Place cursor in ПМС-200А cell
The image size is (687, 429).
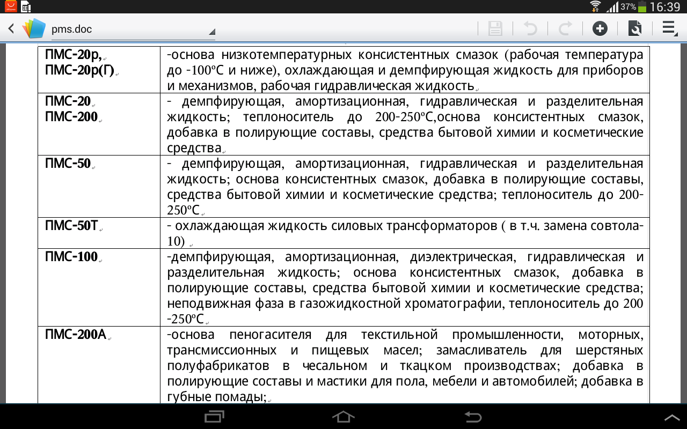(99, 365)
